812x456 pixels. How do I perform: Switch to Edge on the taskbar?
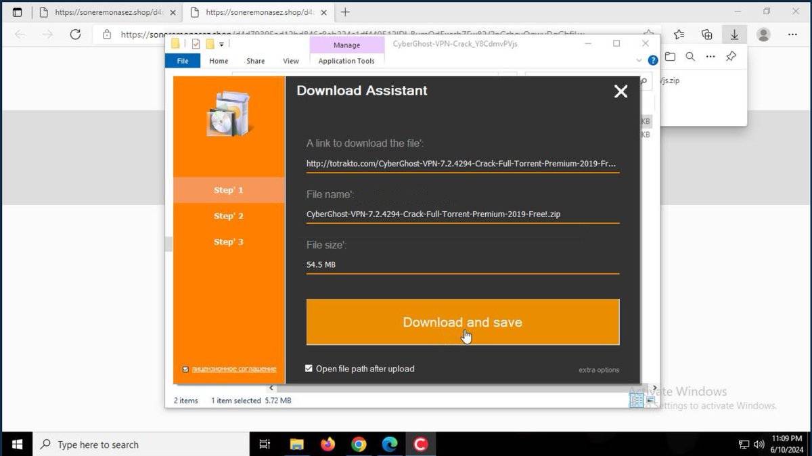390,444
